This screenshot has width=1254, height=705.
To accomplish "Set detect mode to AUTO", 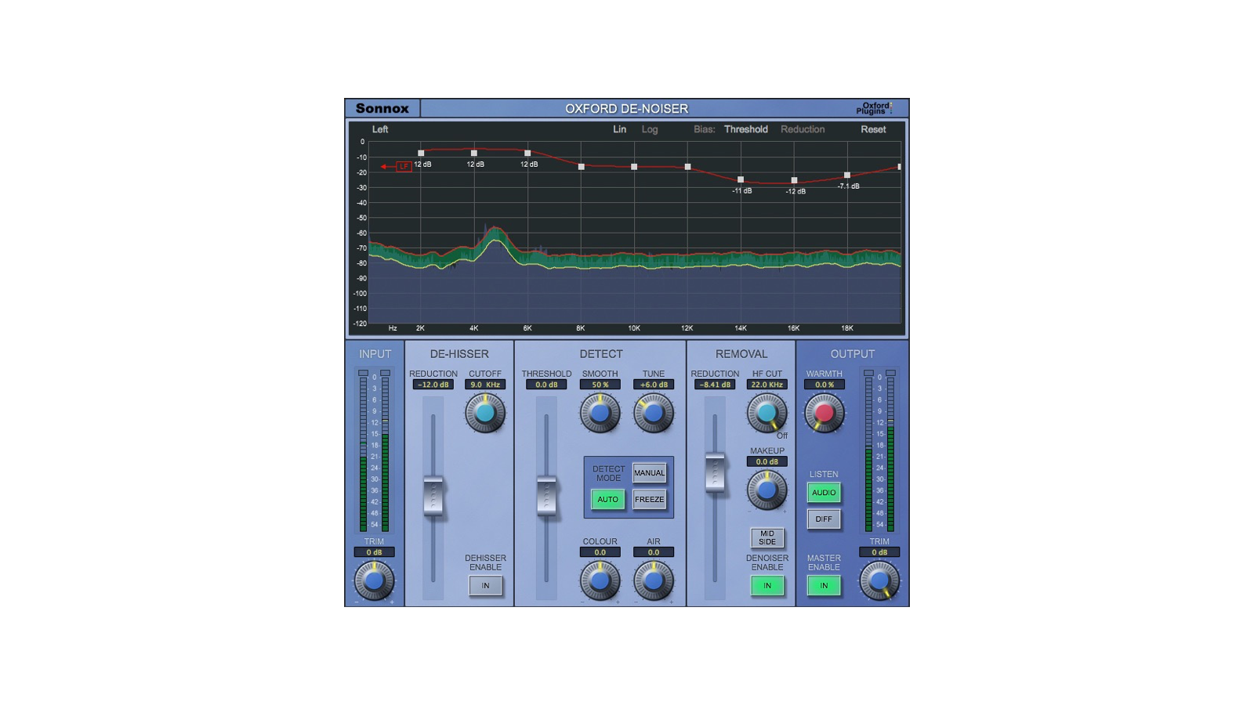I will 607,499.
